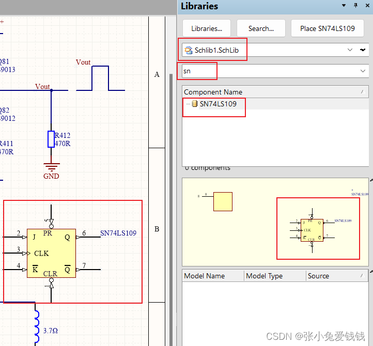Click sheet border zone letter A
This screenshot has height=346, width=373.
pyautogui.click(x=157, y=74)
